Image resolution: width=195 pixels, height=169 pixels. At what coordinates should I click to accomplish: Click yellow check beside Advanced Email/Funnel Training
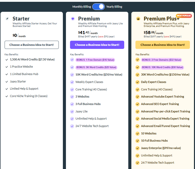click(x=137, y=126)
